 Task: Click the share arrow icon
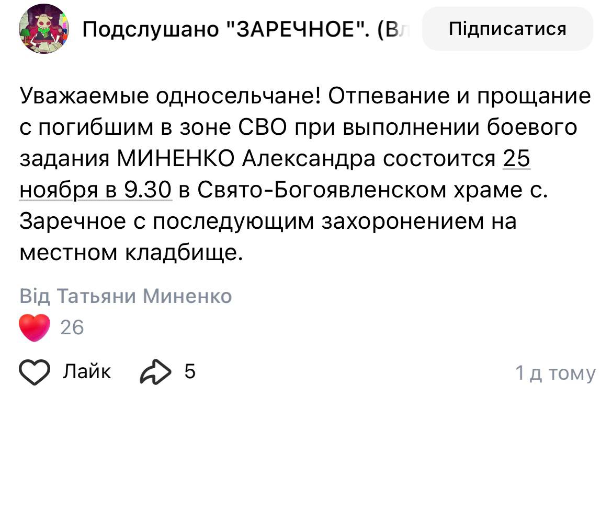click(x=155, y=372)
